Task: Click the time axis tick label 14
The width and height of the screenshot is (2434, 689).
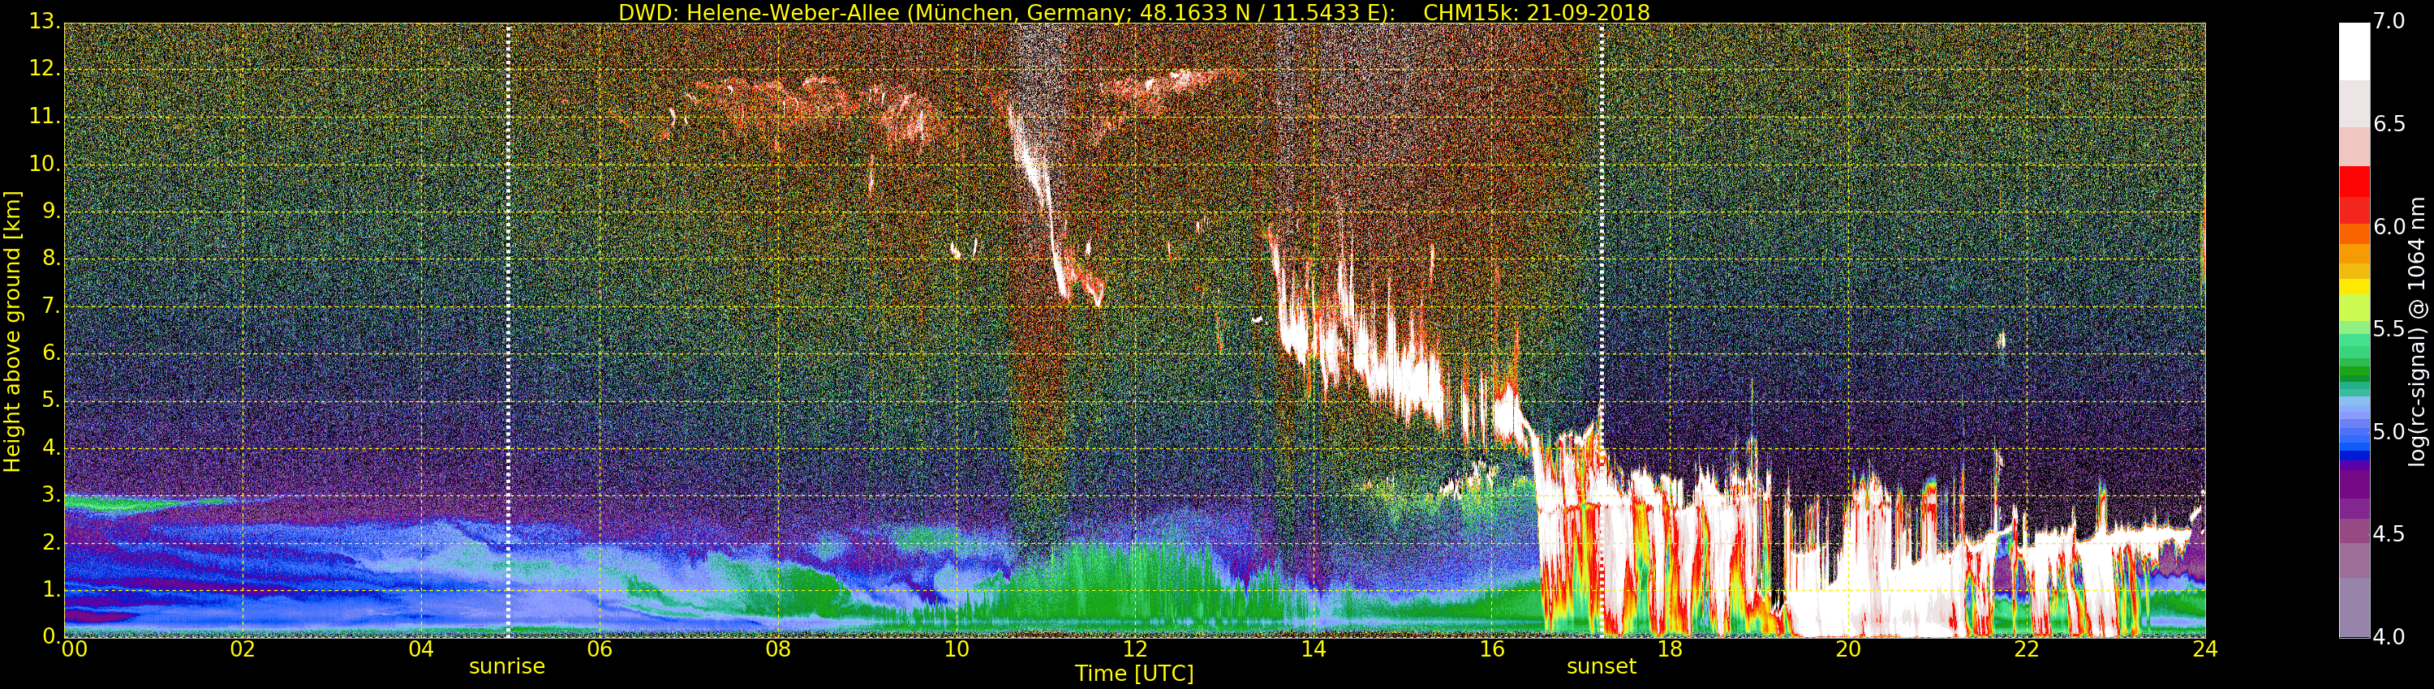Action: (x=1314, y=649)
